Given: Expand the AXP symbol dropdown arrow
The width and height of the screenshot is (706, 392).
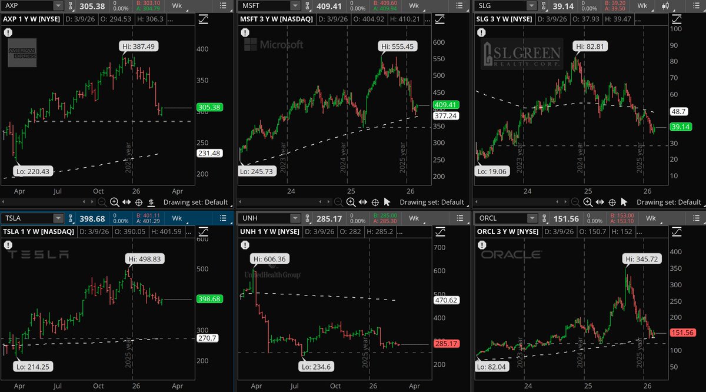Looking at the screenshot, I should tap(58, 6).
